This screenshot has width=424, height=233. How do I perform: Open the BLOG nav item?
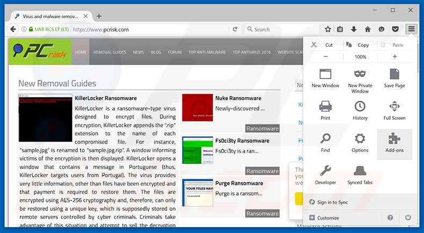(156, 52)
